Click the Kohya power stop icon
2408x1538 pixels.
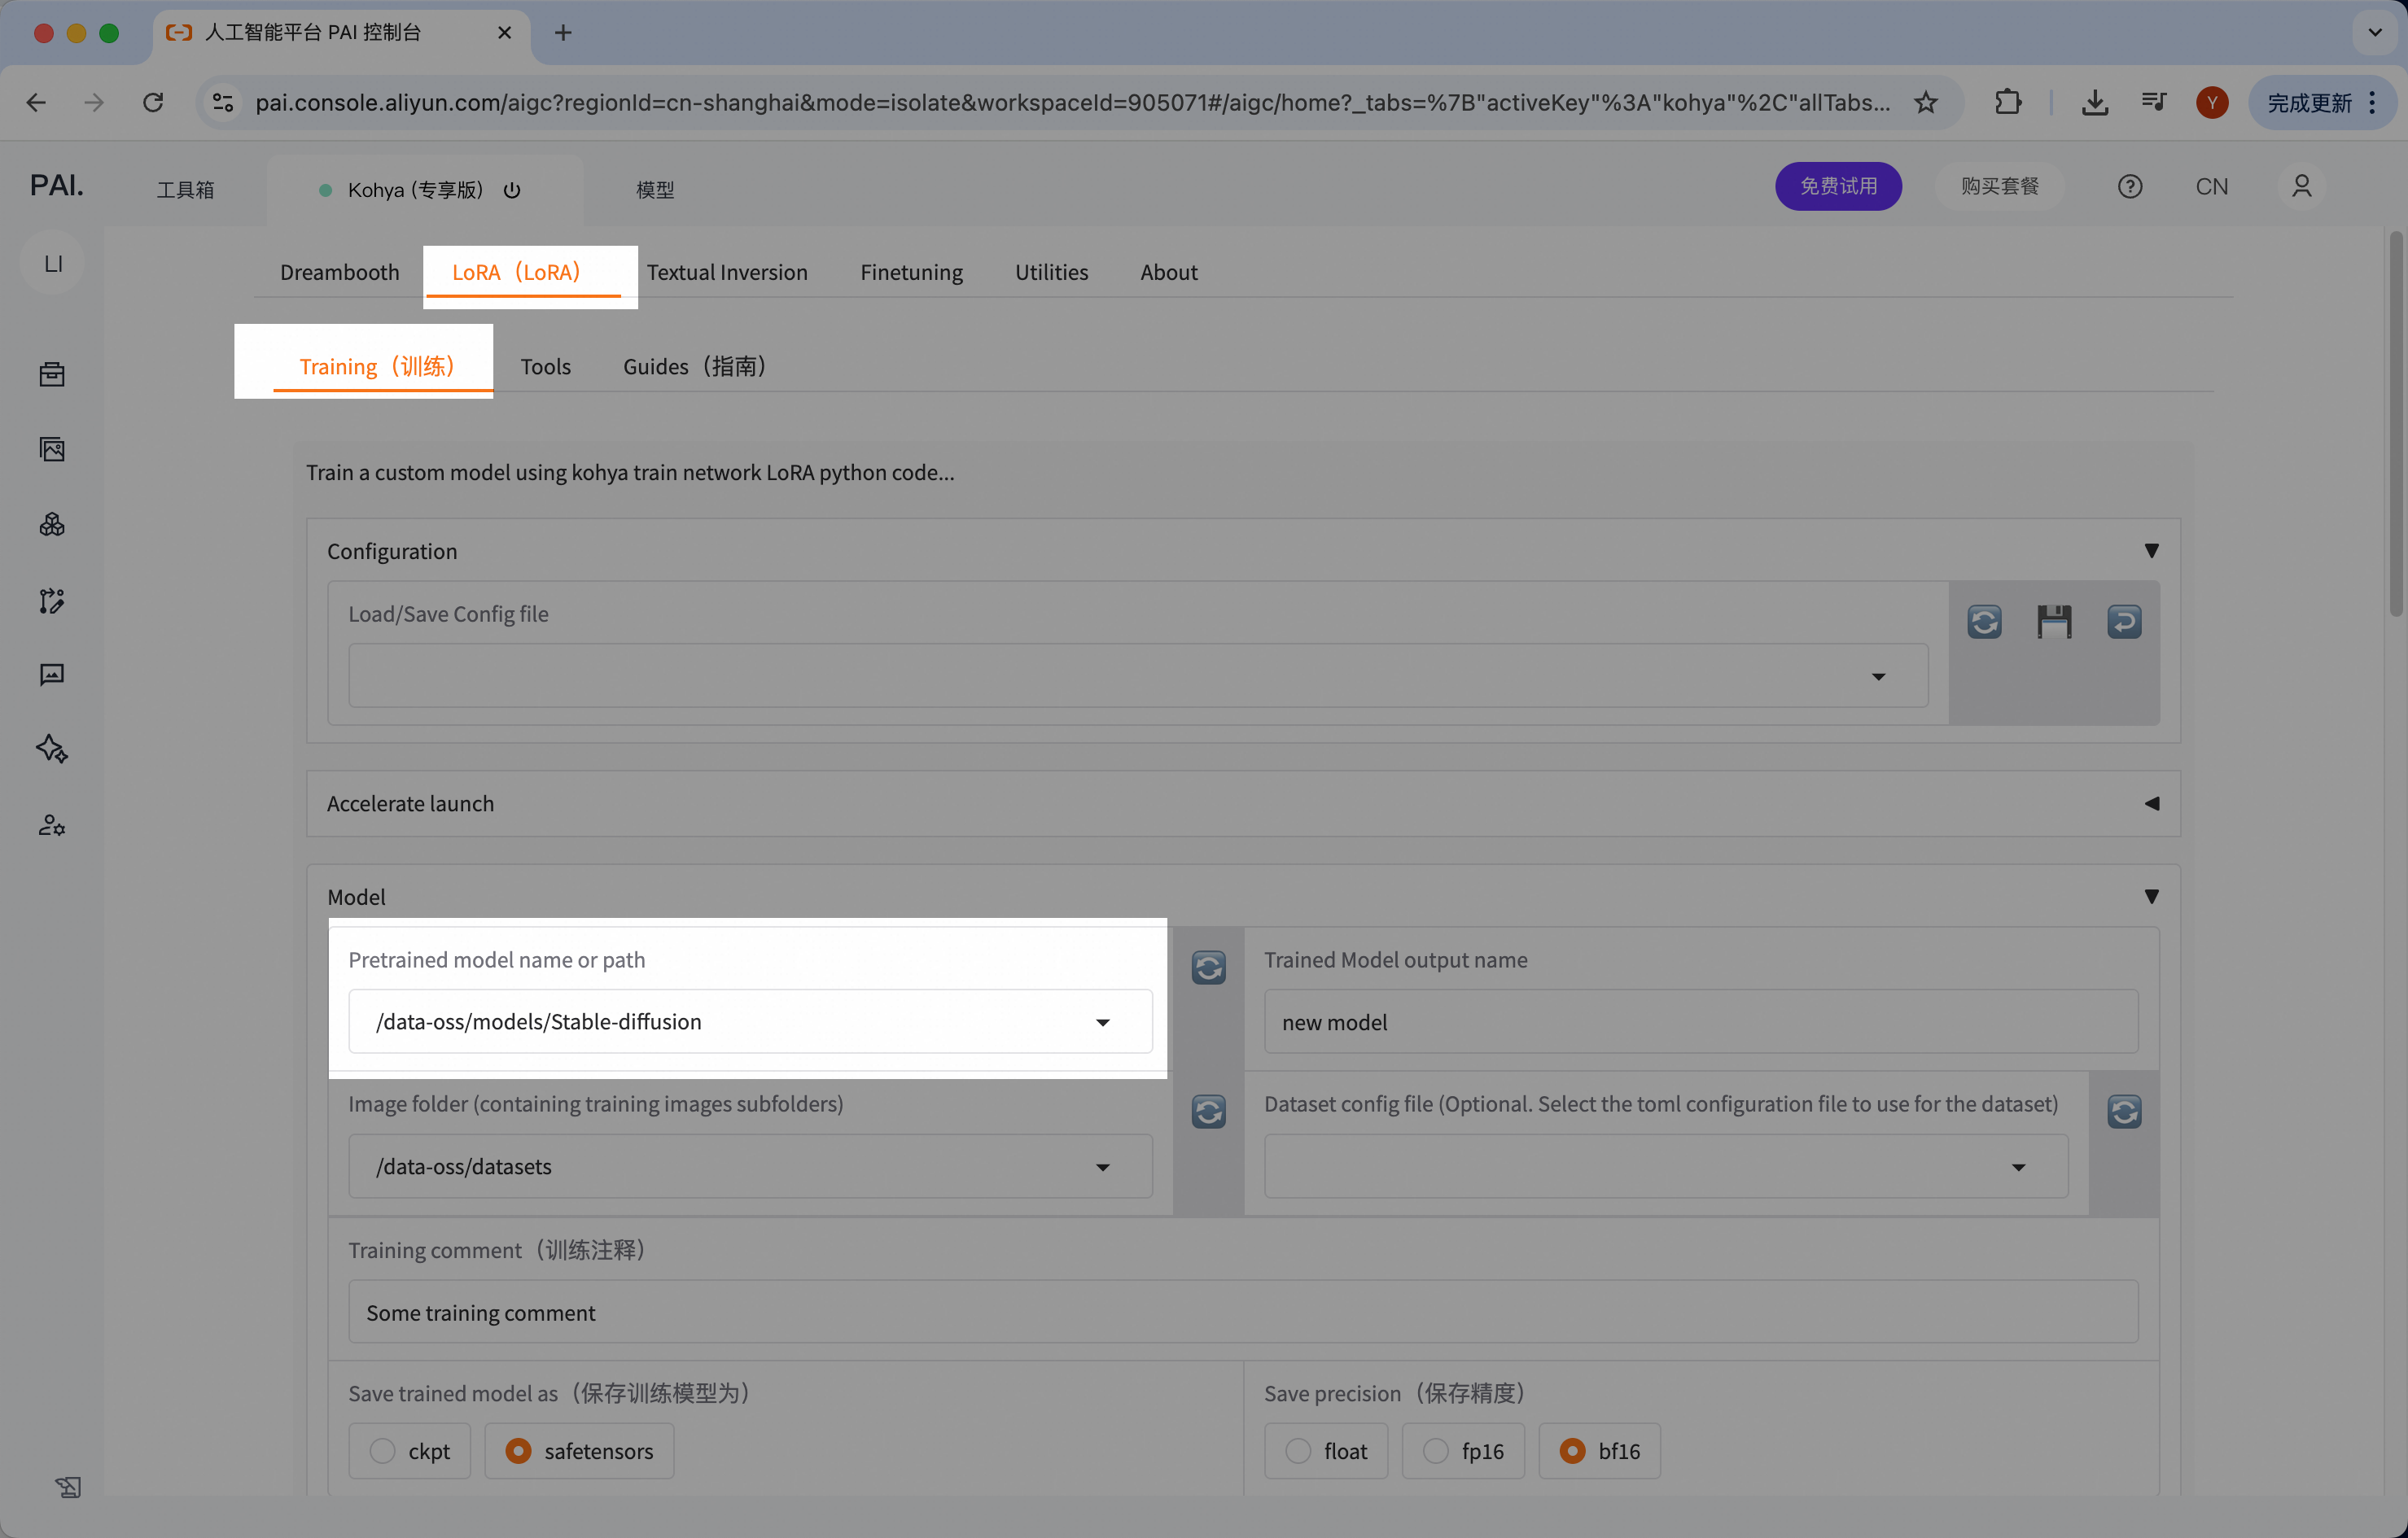pos(512,190)
